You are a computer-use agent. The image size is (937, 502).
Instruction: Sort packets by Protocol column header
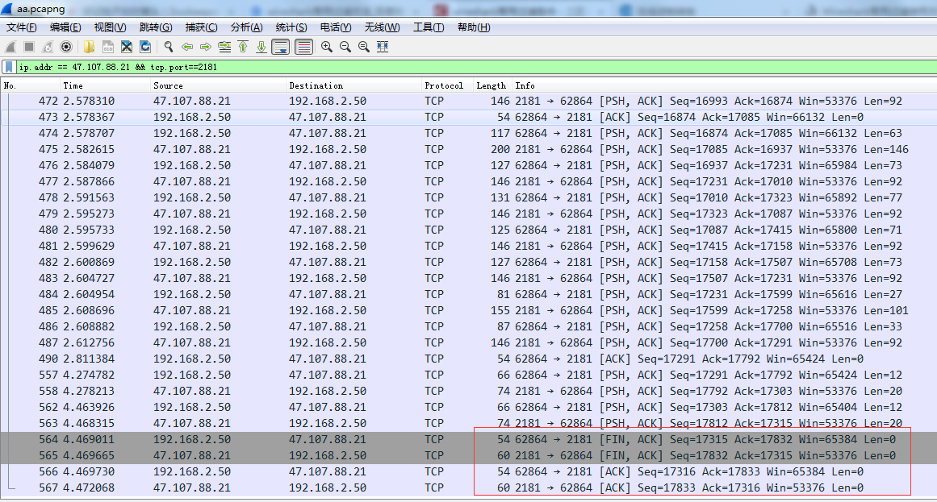pos(447,85)
